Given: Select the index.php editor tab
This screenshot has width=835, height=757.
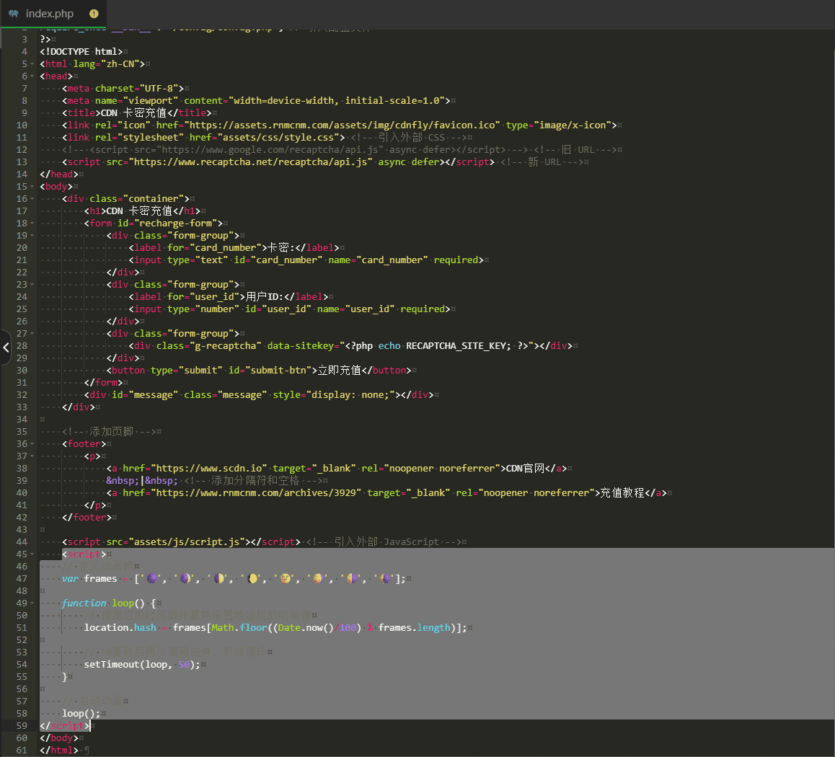Looking at the screenshot, I should pos(53,14).
